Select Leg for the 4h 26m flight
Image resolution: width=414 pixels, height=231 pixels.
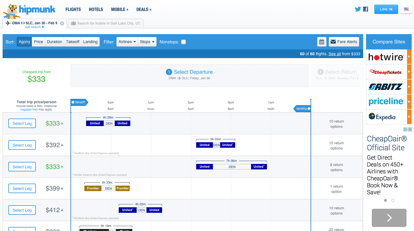click(22, 123)
